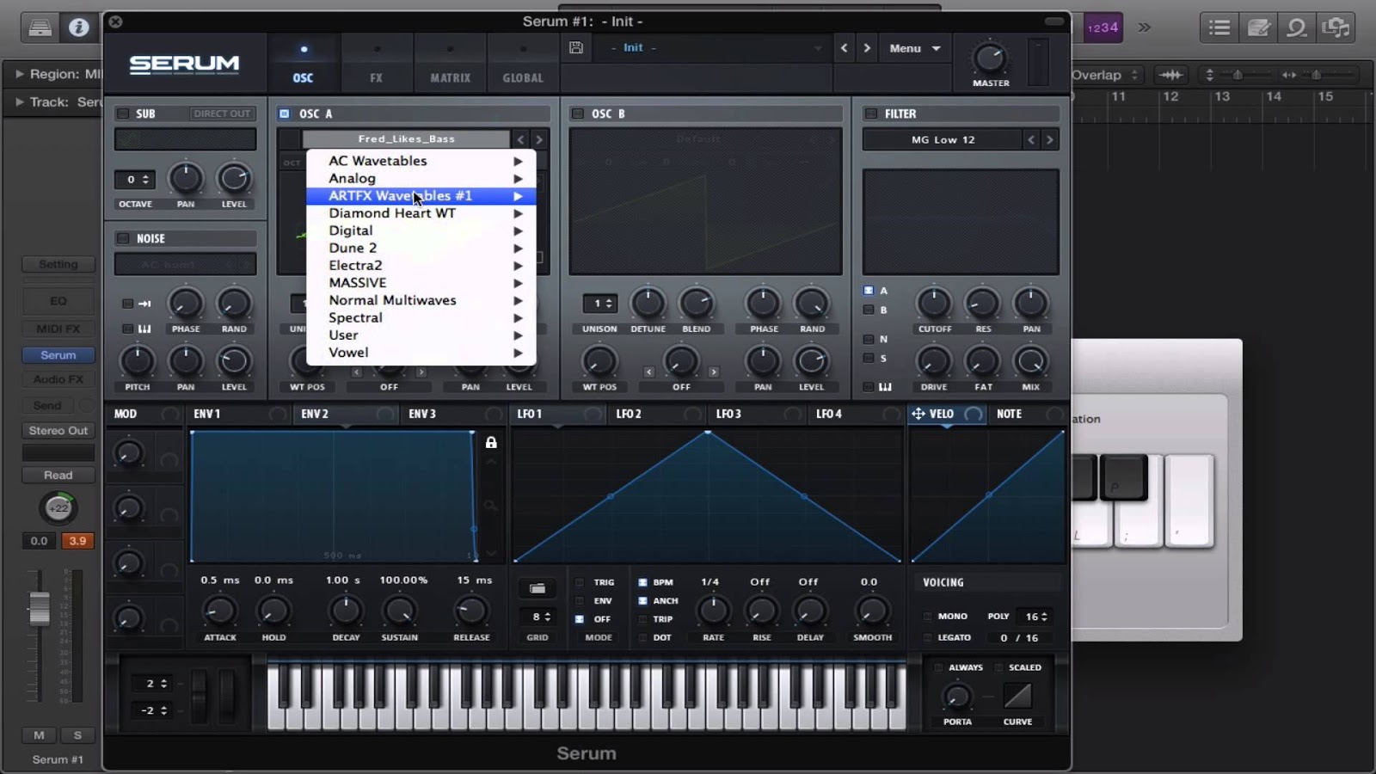This screenshot has height=774, width=1376.
Task: Click the VELO move crosshair icon
Action: [x=918, y=414]
